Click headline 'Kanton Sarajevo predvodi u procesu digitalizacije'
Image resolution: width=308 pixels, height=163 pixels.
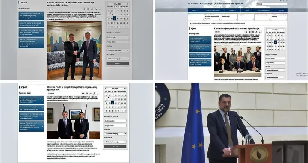click(236, 29)
